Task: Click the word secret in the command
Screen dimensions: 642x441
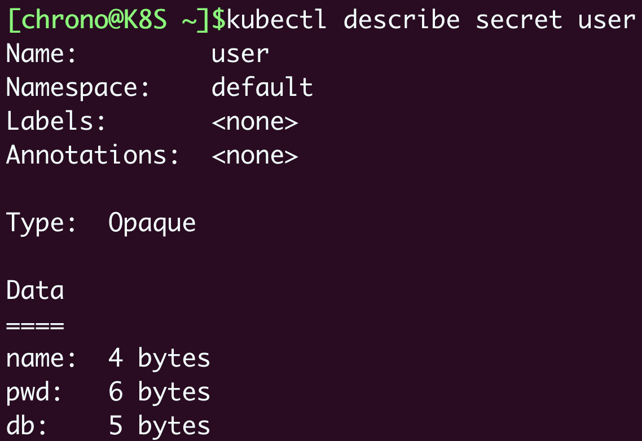Action: (518, 20)
